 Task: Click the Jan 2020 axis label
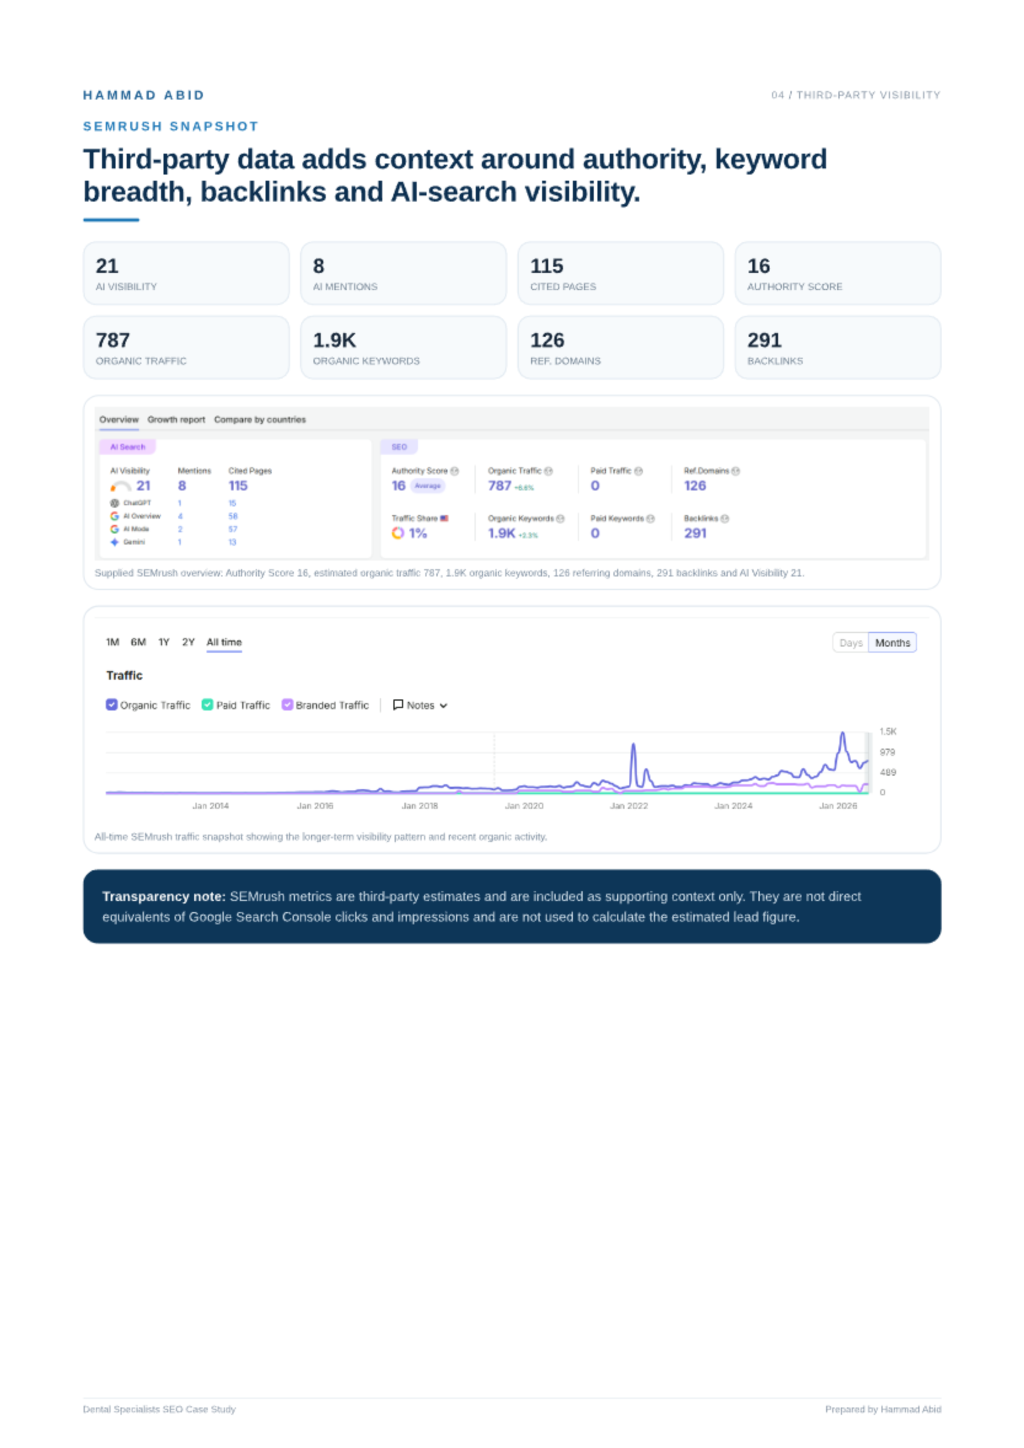524,805
